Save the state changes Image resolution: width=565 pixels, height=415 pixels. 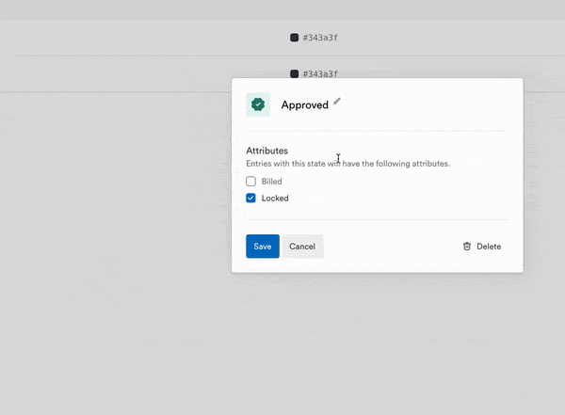(x=262, y=247)
